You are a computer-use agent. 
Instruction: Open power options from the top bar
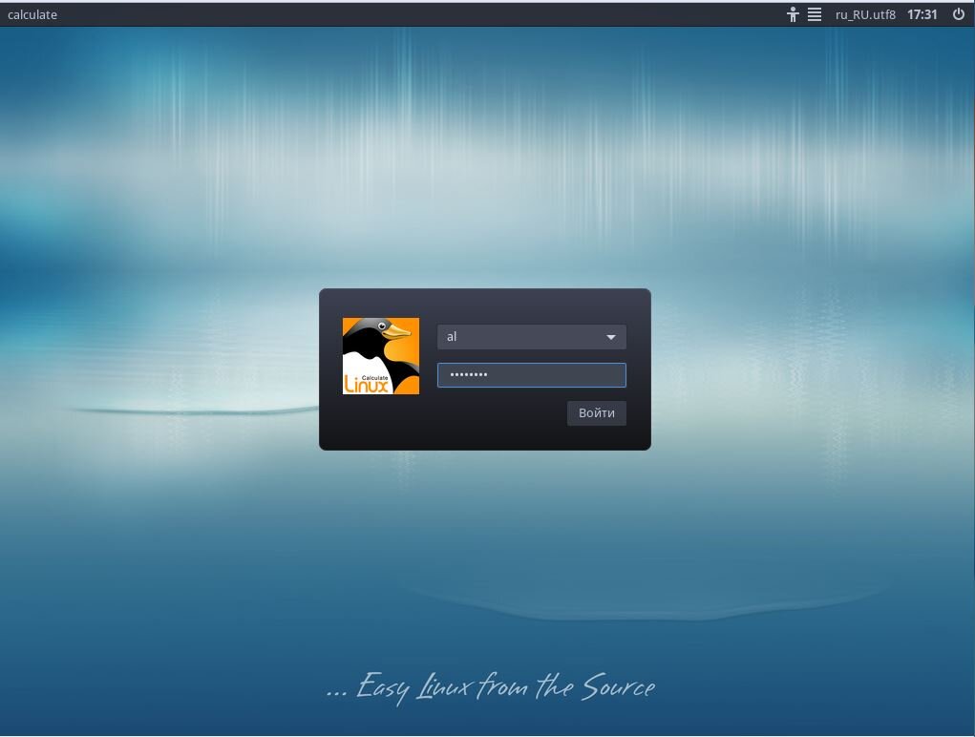click(958, 14)
